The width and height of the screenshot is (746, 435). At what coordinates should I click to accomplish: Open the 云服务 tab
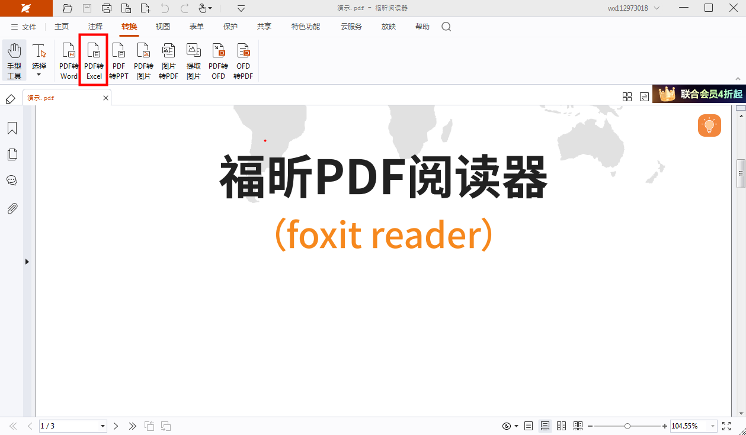[x=351, y=27]
